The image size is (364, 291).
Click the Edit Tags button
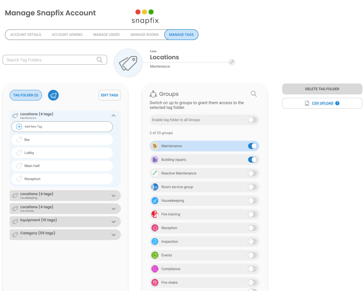point(110,95)
